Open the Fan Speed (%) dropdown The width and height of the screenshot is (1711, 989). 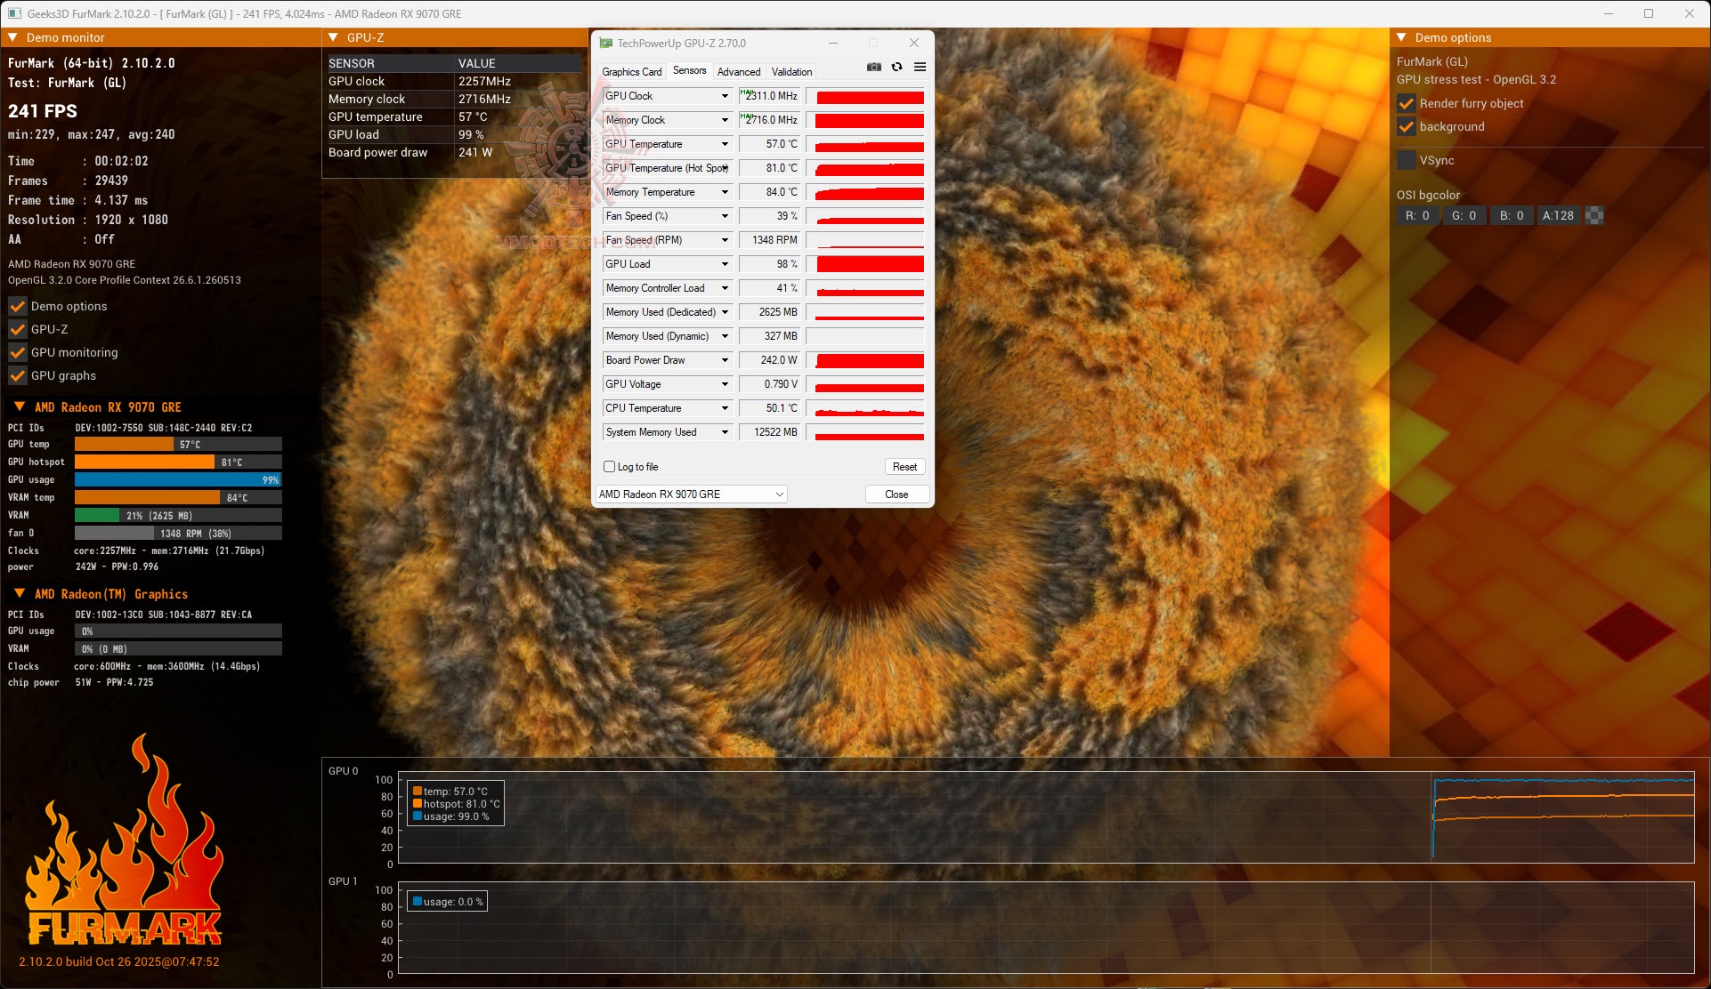click(x=726, y=216)
